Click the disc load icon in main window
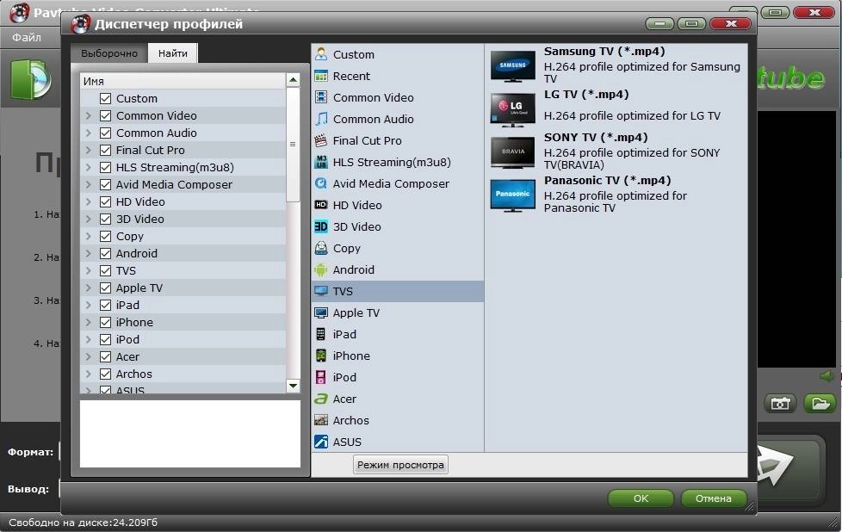 click(31, 79)
